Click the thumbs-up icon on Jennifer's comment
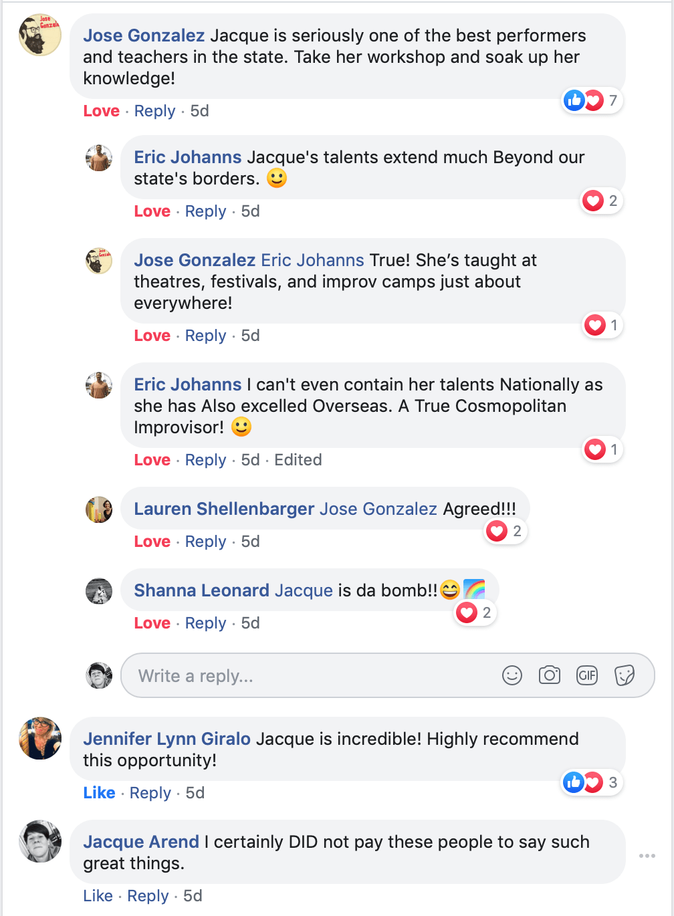 click(x=573, y=782)
